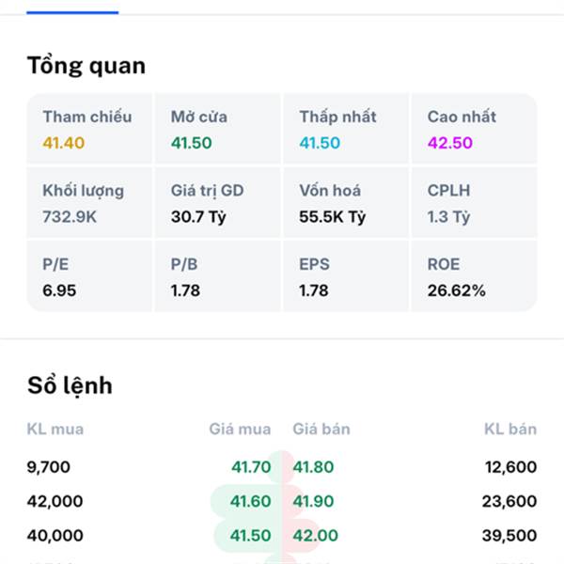Select the Giá trị GD 30.7 Tỷ cell
The height and width of the screenshot is (564, 564).
(x=218, y=202)
